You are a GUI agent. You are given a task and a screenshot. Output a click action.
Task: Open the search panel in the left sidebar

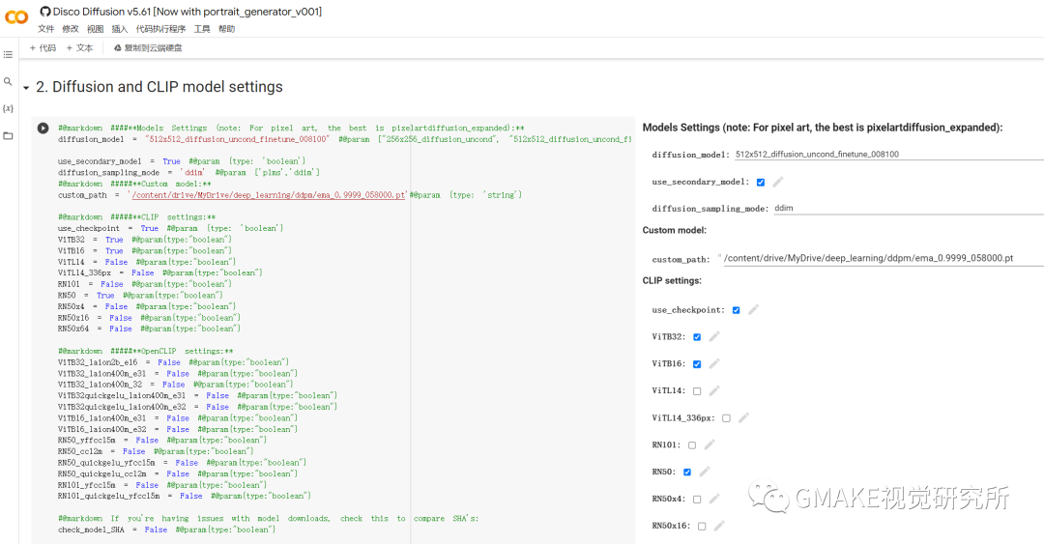[9, 82]
